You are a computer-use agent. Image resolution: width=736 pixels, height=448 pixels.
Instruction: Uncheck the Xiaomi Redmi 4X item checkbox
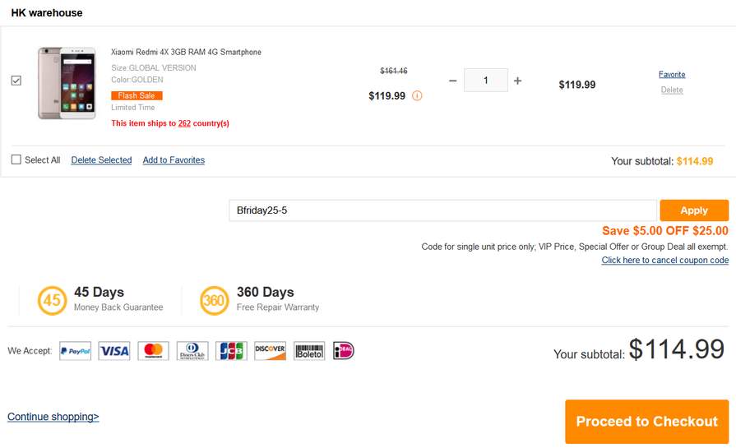pos(16,81)
